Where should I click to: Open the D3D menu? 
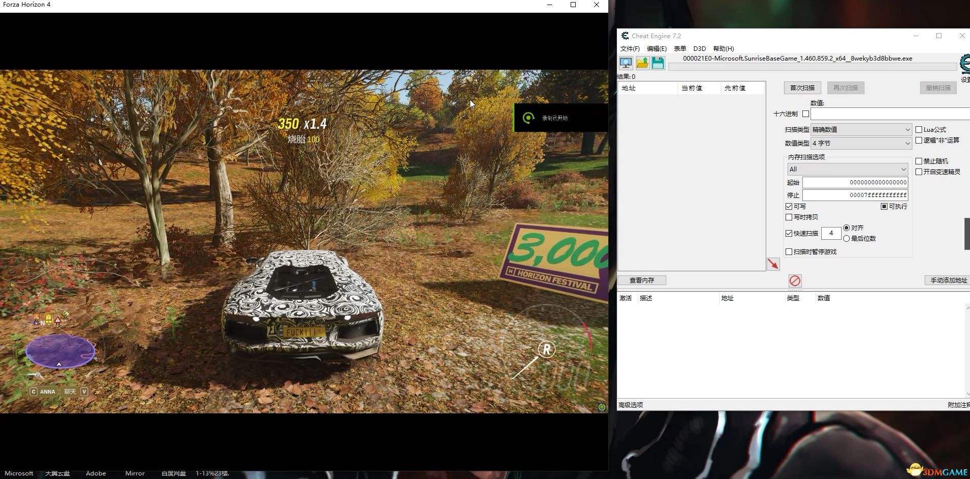tap(699, 49)
